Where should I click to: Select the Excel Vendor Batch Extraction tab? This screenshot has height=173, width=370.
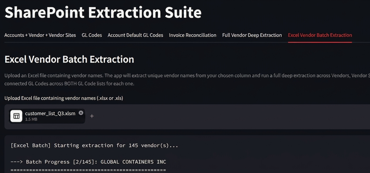pos(320,35)
